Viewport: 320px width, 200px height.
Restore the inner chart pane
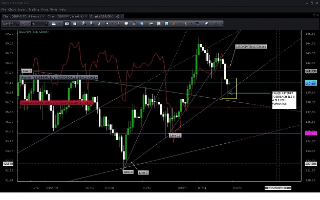(x=314, y=15)
